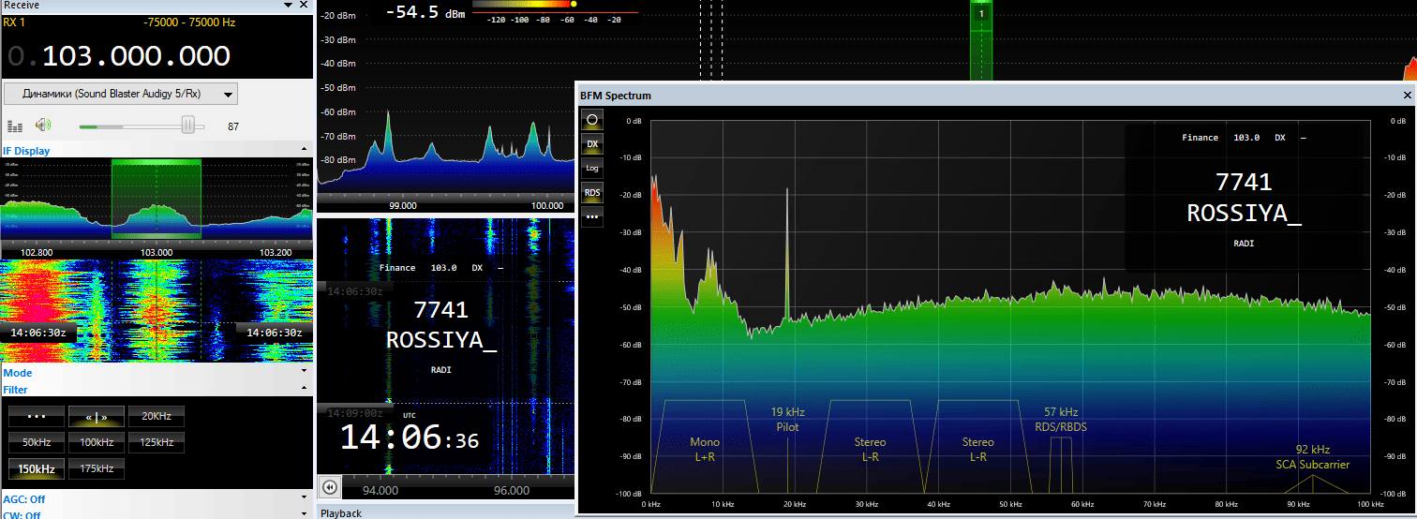The image size is (1417, 519).
Task: Select receiver marker 1 on the spectrum
Action: tap(981, 14)
